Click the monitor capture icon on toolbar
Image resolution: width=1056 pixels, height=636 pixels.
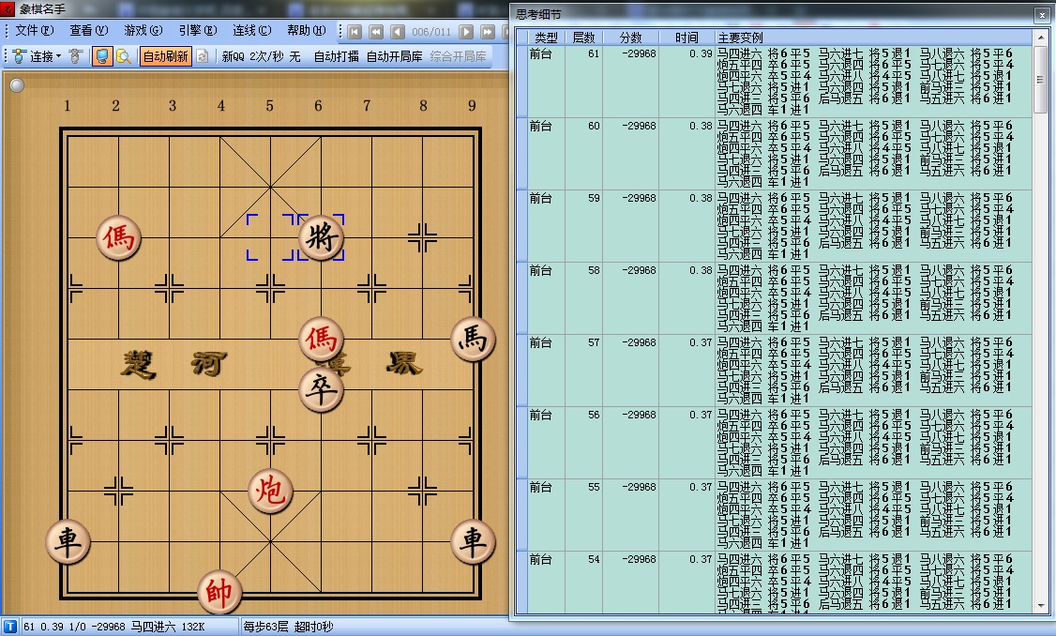click(x=103, y=56)
